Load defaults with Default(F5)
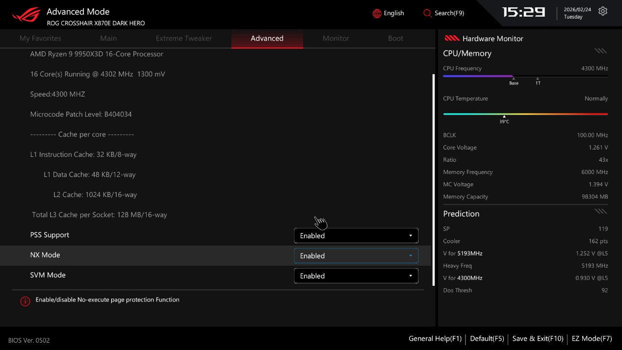 point(487,339)
